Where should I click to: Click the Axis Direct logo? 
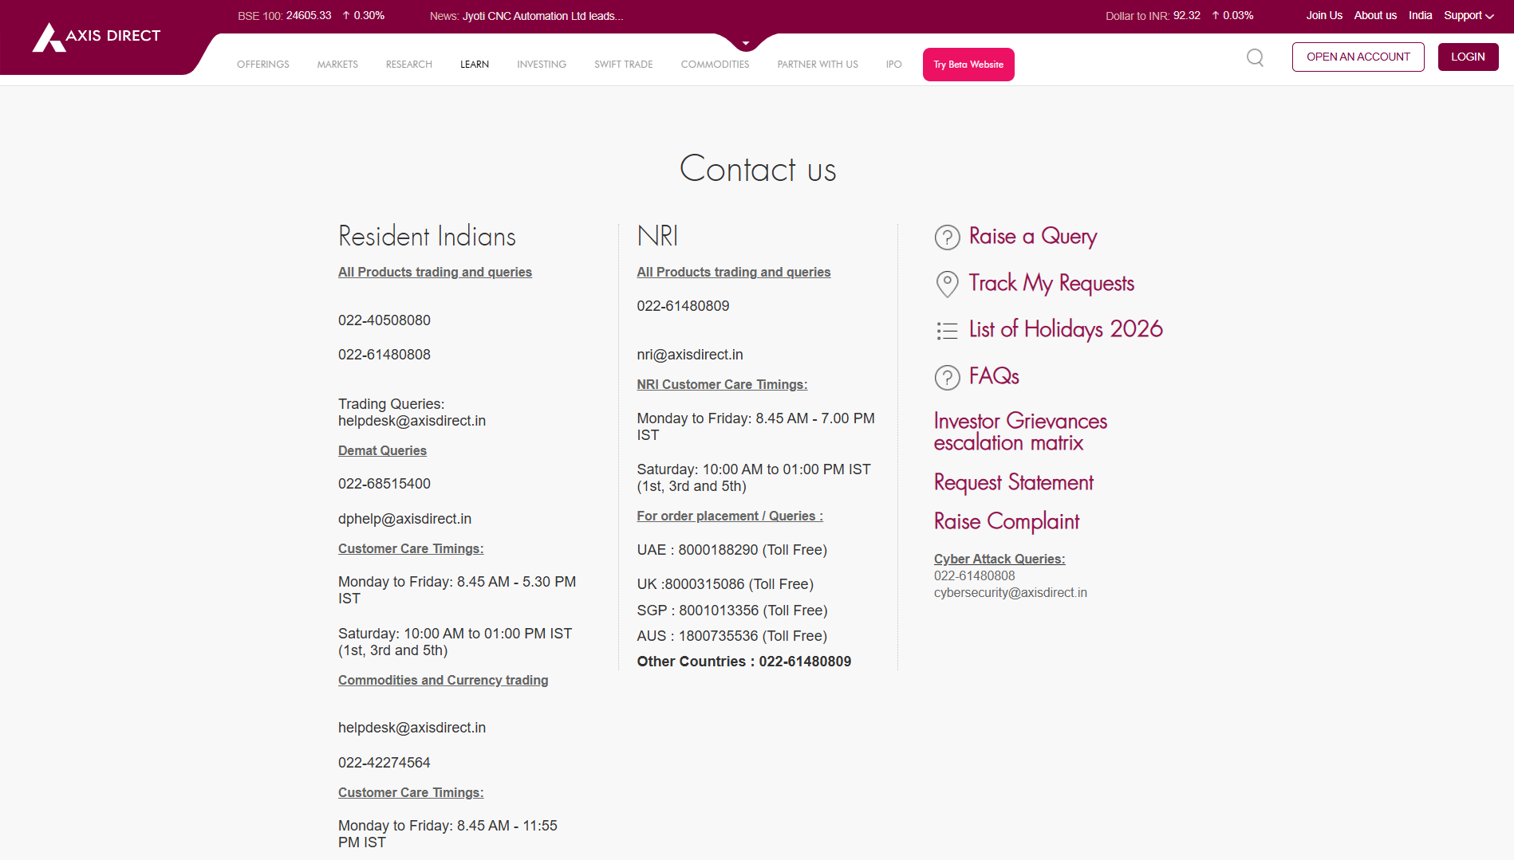coord(97,37)
